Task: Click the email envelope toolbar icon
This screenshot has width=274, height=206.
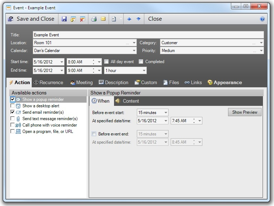Action: click(x=103, y=19)
